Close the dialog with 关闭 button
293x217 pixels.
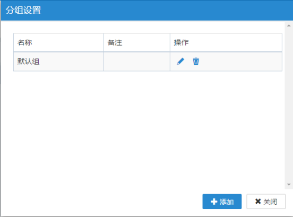tap(266, 202)
